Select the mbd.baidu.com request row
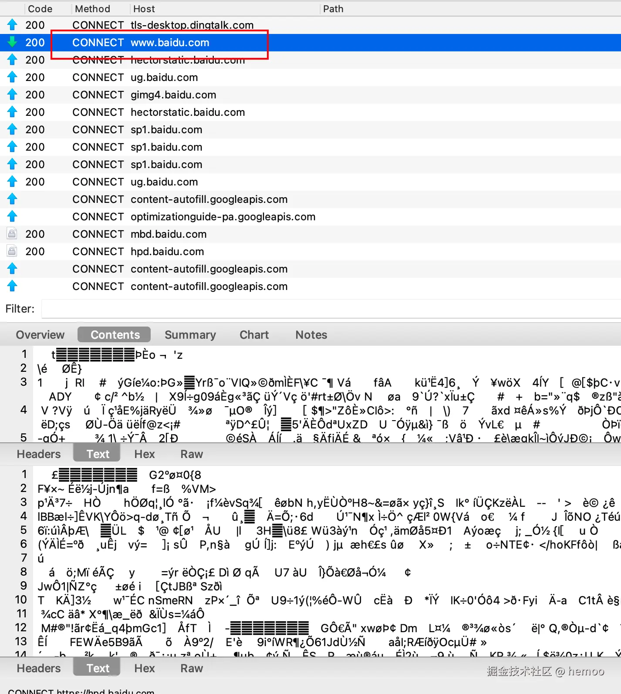The width and height of the screenshot is (621, 694). click(310, 234)
